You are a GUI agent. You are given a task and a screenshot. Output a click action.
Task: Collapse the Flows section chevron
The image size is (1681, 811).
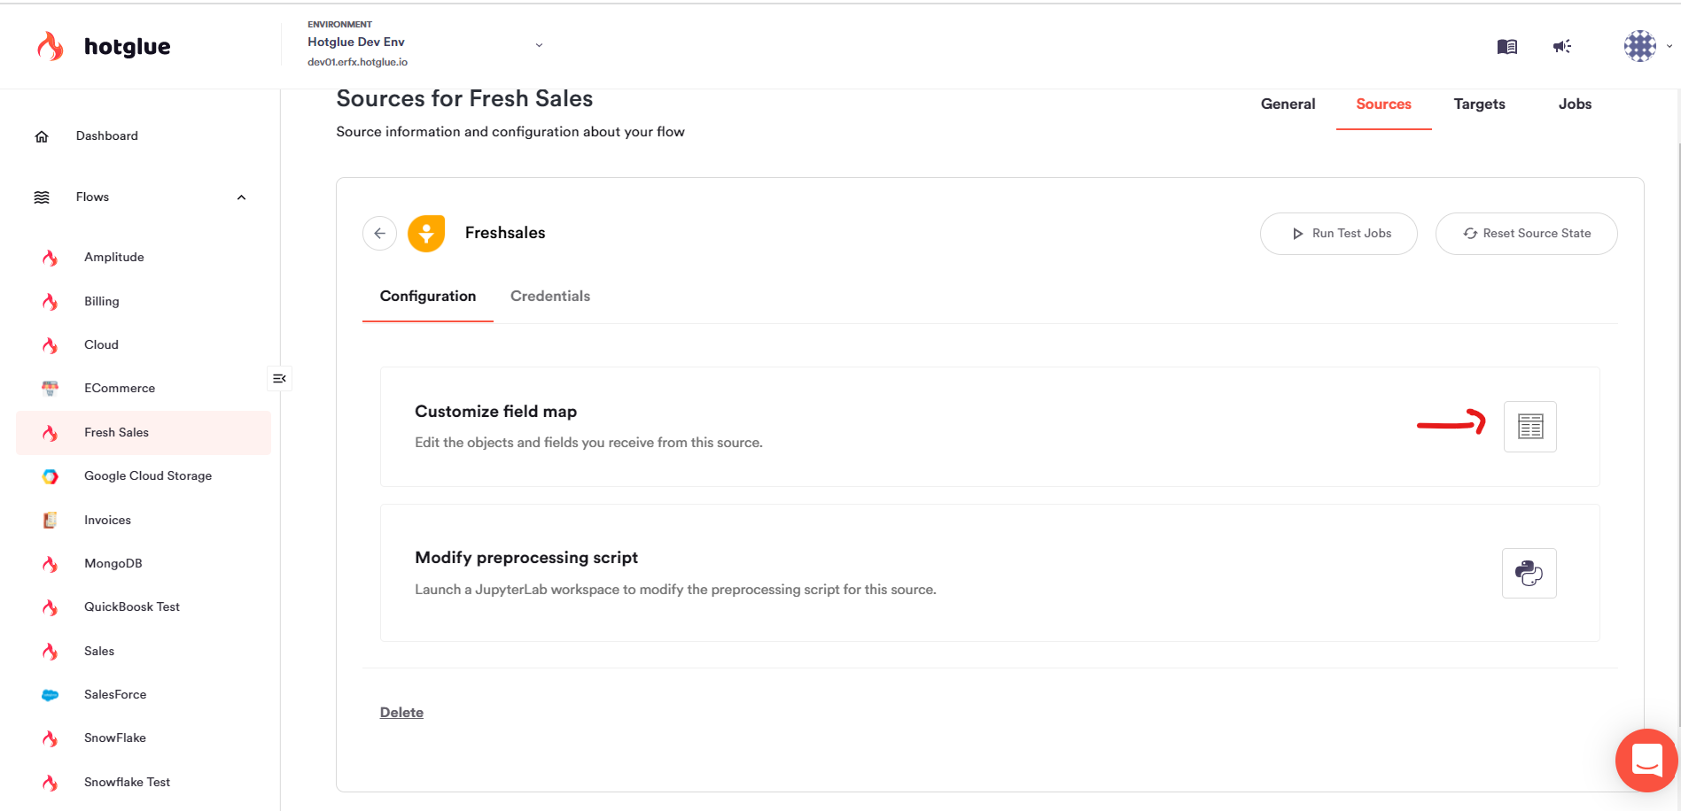coord(241,197)
